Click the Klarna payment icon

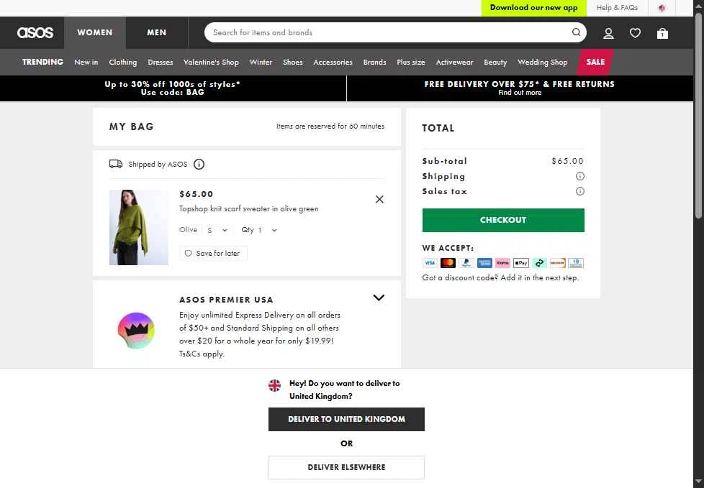point(503,263)
